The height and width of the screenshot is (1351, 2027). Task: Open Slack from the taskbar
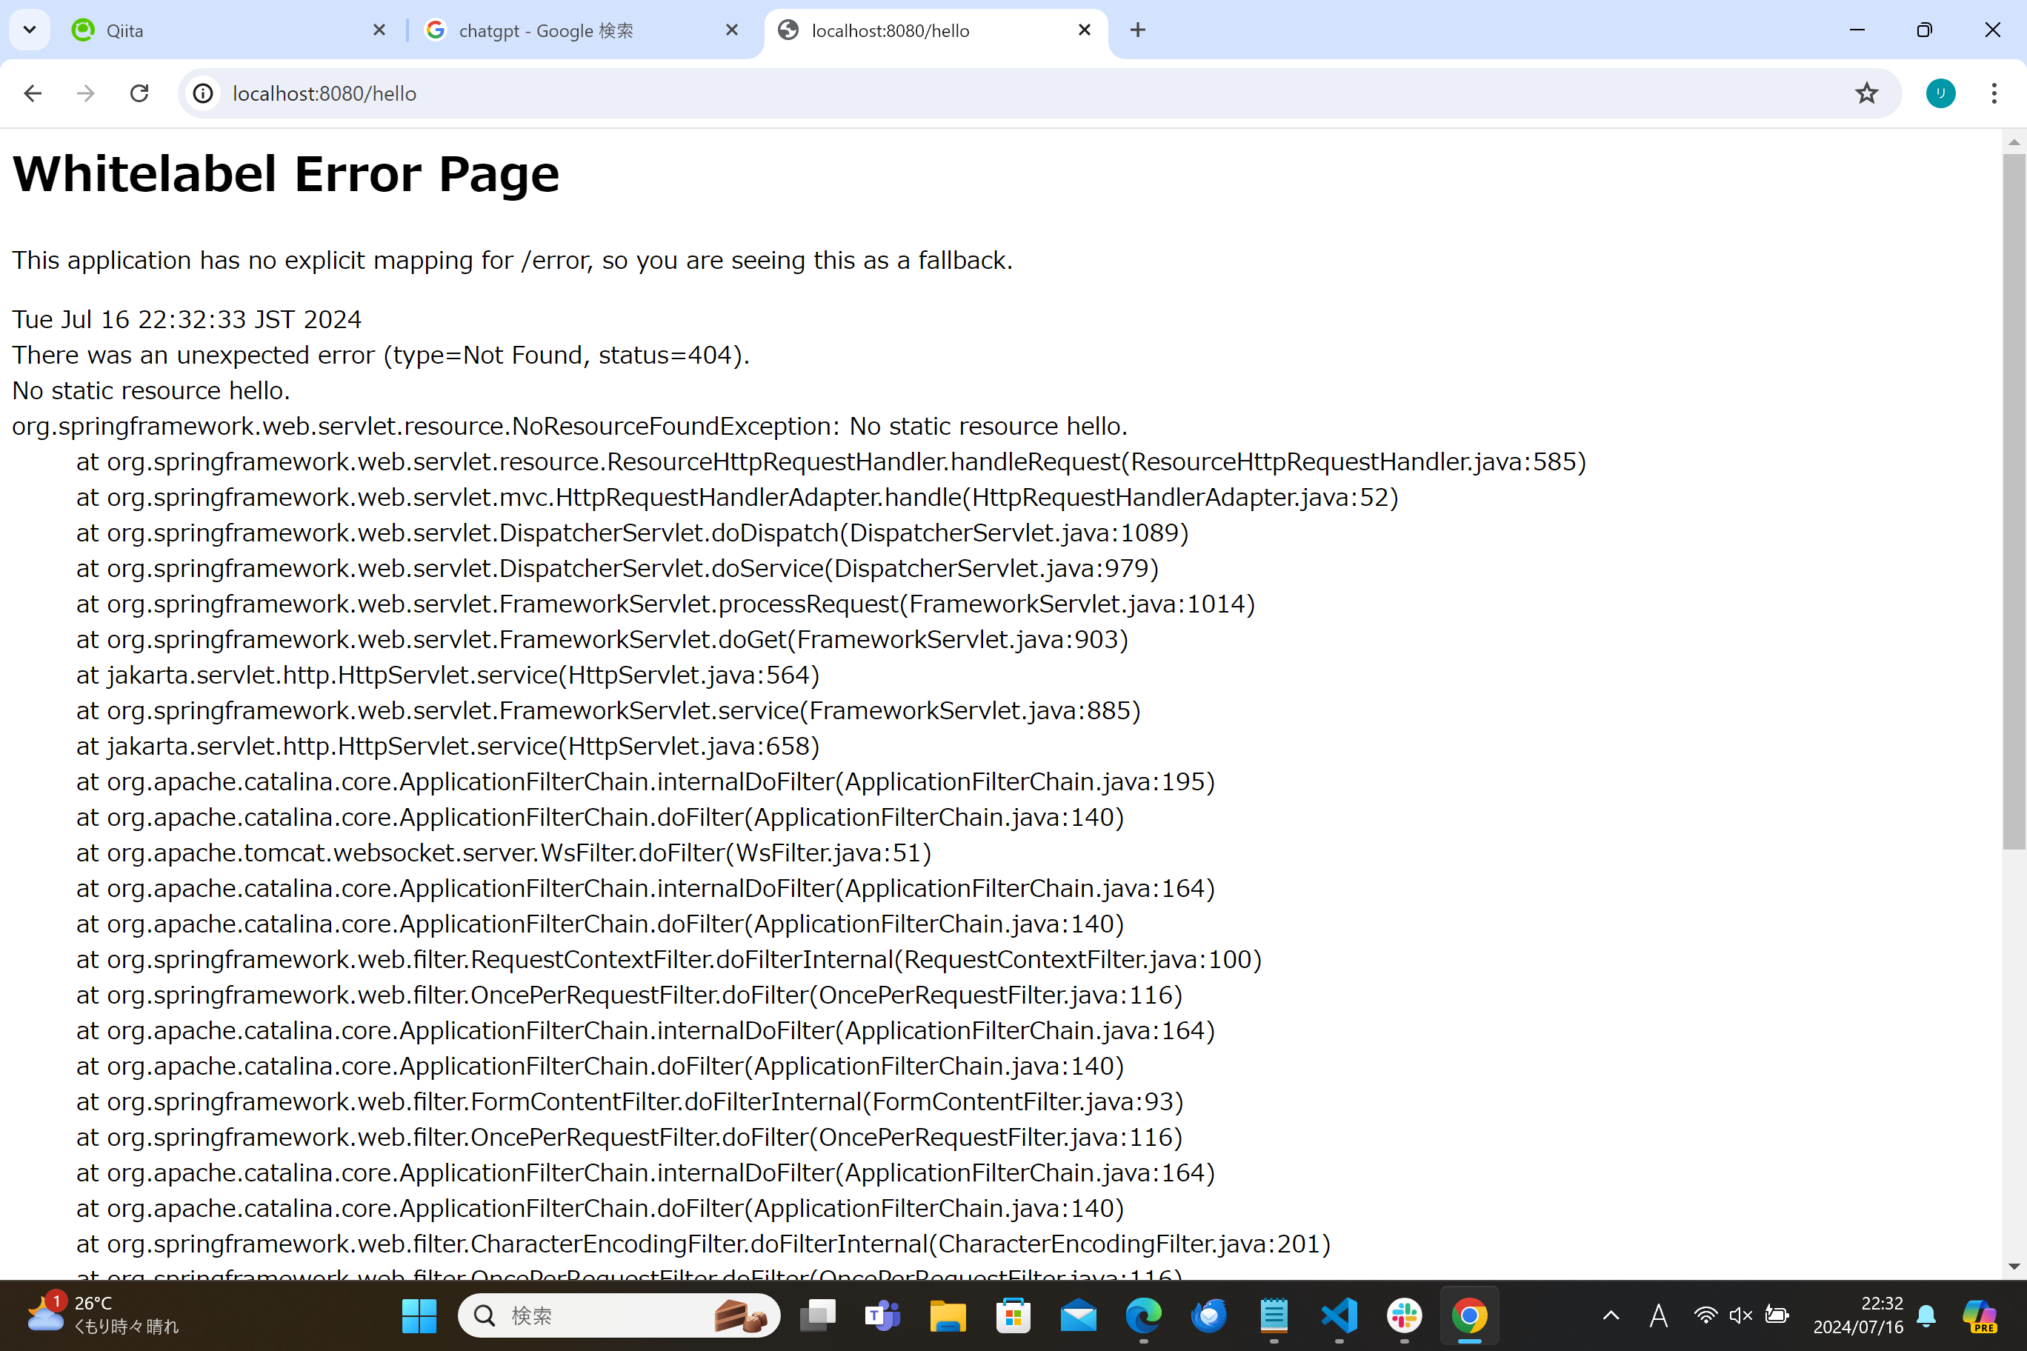(1404, 1315)
